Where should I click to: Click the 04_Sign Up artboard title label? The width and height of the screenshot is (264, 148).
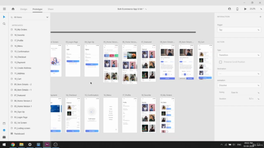89,42
